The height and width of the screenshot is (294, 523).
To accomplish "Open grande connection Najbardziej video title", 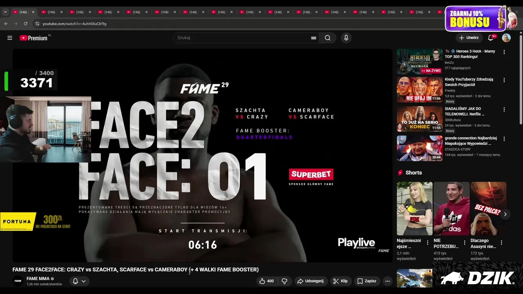I will 471,141.
